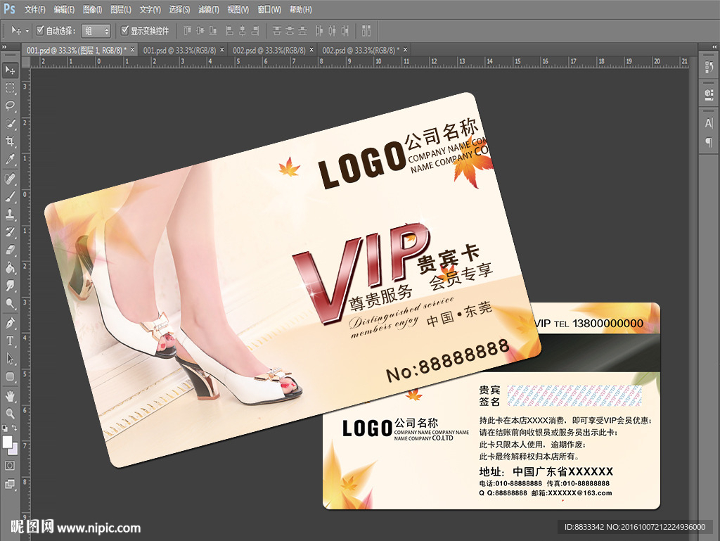Screen dimensions: 720x541
Task: Select the Lasso tool
Action: (x=10, y=106)
